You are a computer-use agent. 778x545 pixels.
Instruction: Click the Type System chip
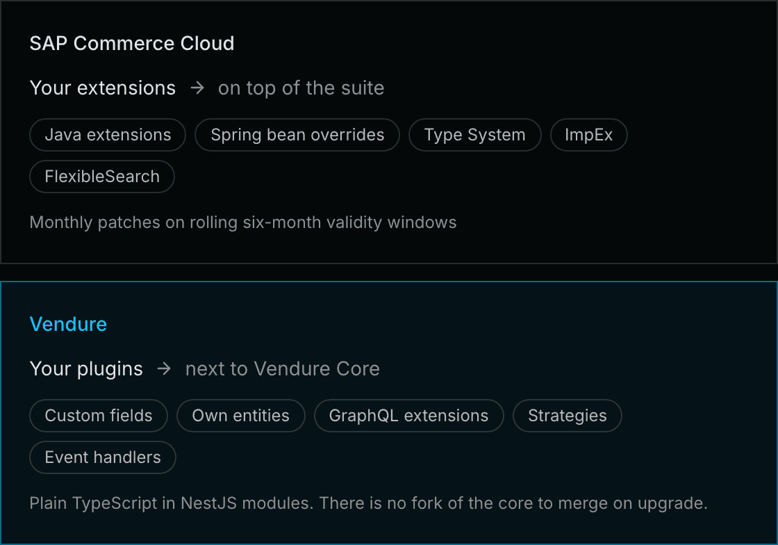point(475,135)
